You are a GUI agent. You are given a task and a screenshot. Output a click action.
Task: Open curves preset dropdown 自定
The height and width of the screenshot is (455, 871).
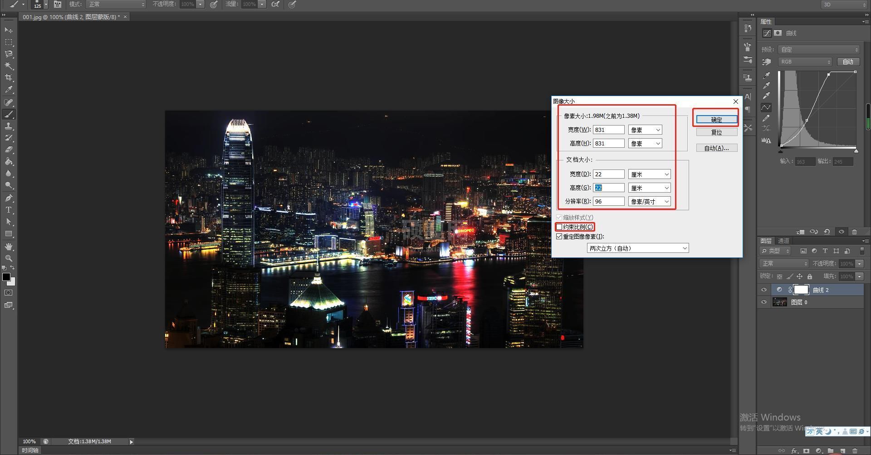point(819,50)
